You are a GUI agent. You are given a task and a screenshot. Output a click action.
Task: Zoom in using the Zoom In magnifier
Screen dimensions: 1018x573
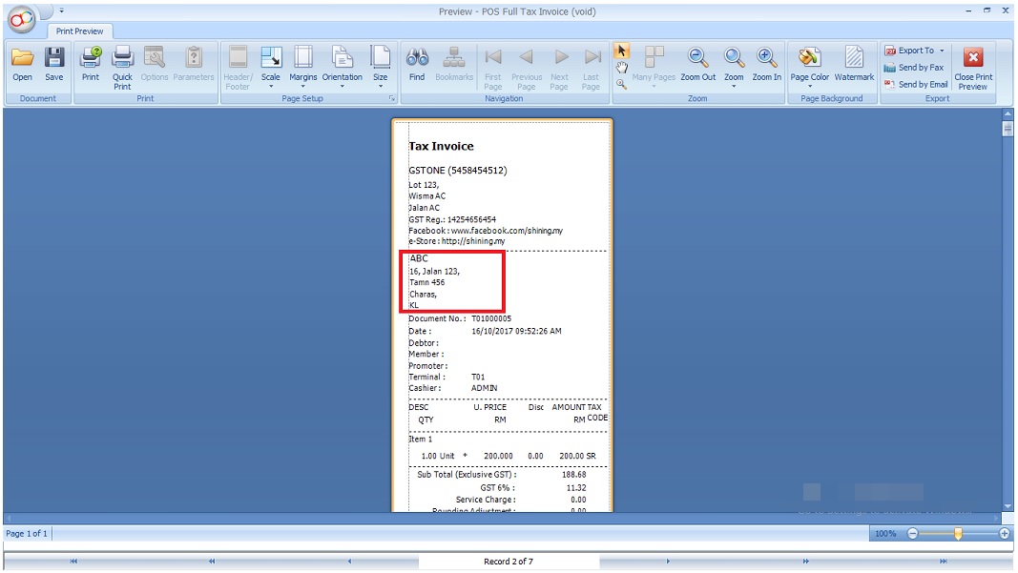(x=766, y=64)
